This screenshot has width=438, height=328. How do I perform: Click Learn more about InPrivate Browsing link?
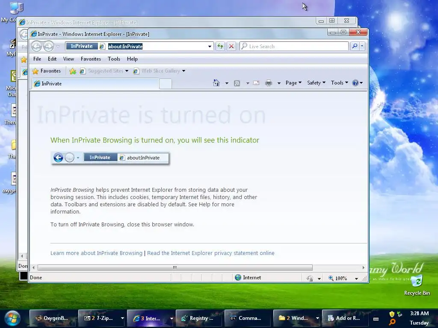tap(96, 253)
